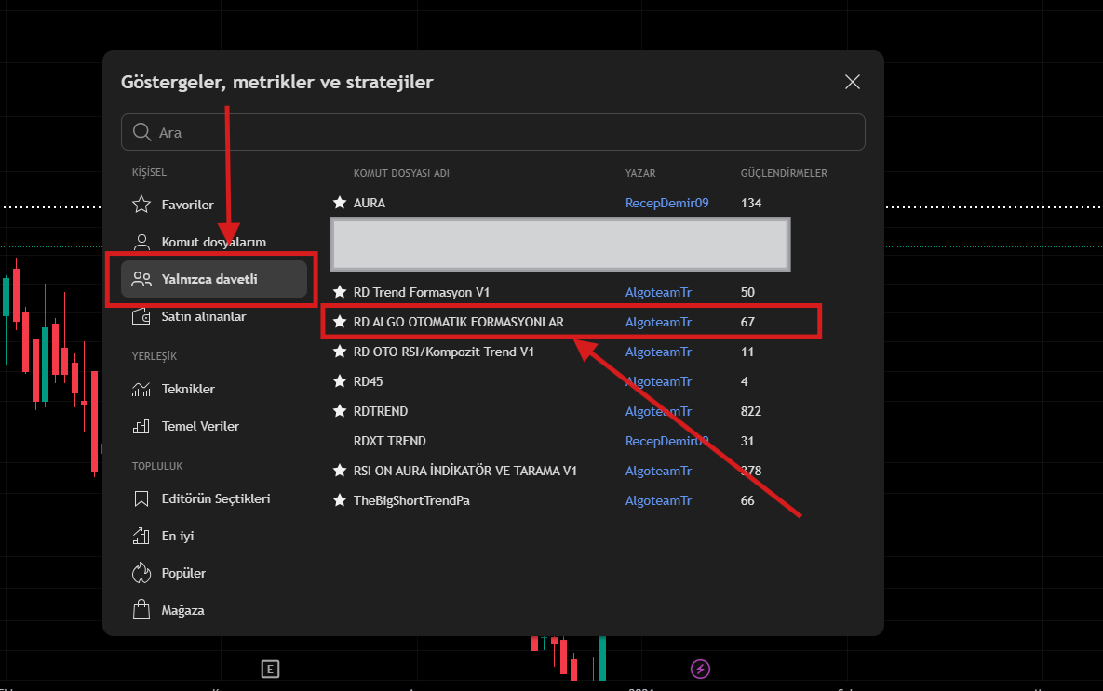
Task: Open AlgoteamTr link on TheBigShortTrendPa row
Action: 658,500
